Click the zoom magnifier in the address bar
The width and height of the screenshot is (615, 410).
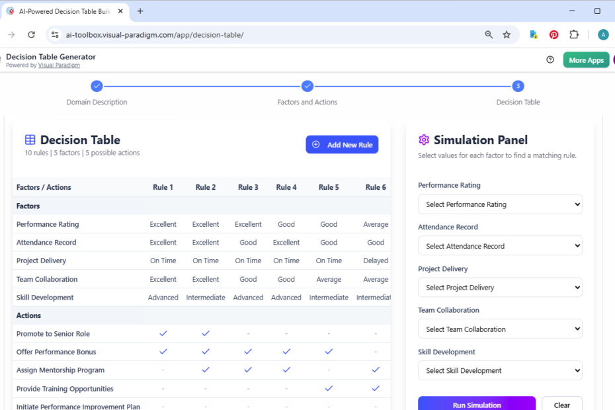(488, 34)
